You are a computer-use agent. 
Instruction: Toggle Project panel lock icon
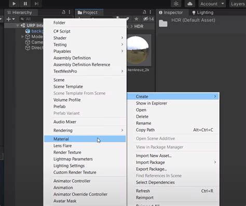[x=144, y=12]
